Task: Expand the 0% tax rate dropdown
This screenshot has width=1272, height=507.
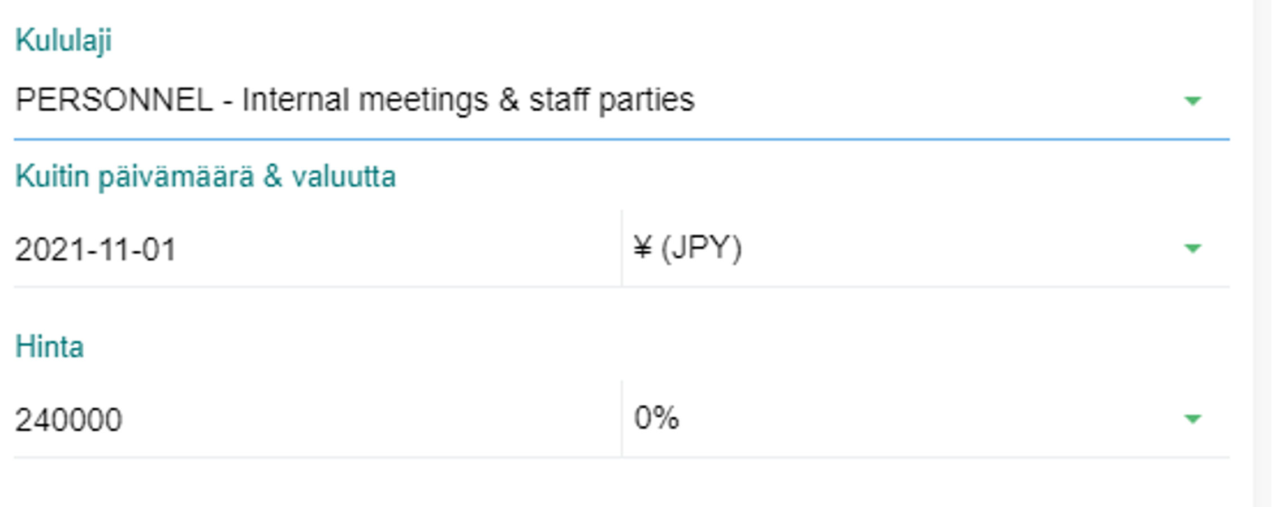Action: (905, 419)
